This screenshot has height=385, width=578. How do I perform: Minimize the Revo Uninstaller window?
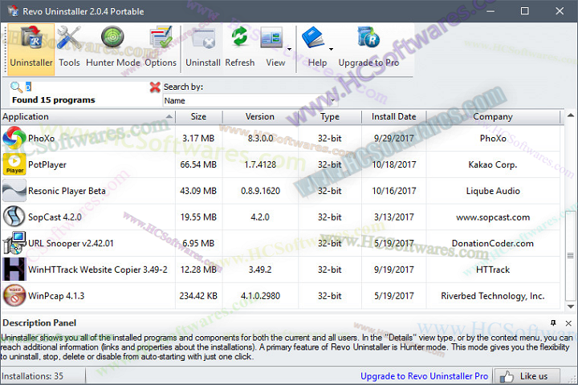point(490,11)
